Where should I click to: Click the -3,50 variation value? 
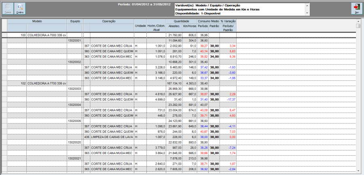[x=228, y=72]
